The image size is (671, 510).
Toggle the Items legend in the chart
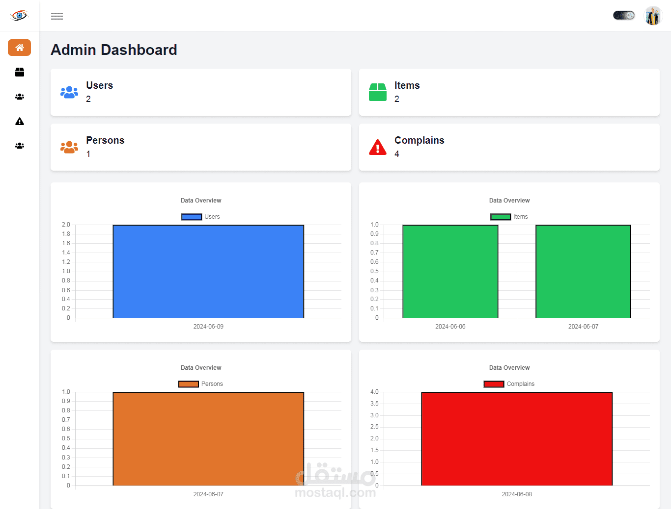pyautogui.click(x=509, y=217)
